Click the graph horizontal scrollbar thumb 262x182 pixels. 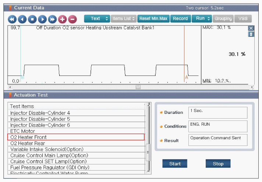tap(138, 87)
